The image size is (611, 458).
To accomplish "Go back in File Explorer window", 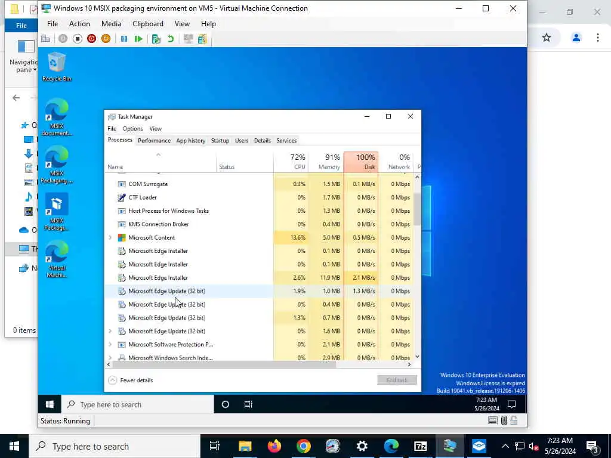I will click(x=16, y=98).
